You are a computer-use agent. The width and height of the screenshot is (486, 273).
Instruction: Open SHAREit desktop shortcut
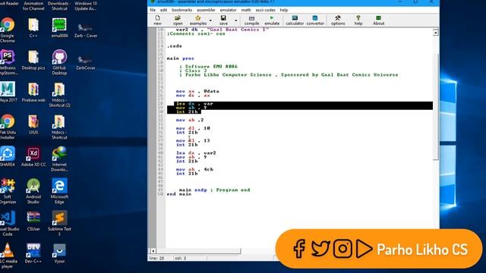pyautogui.click(x=8, y=157)
